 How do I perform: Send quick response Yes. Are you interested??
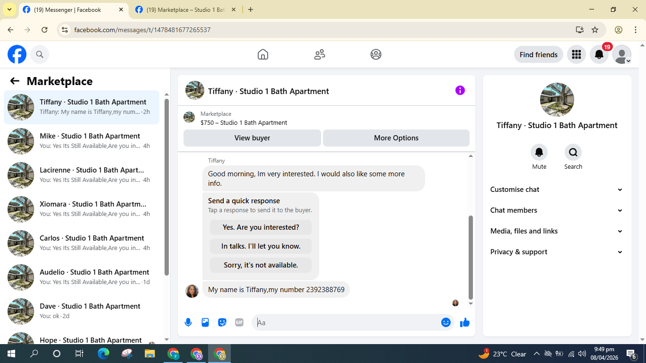[261, 227]
